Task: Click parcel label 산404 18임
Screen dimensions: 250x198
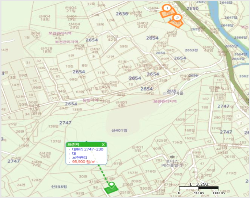Action: pos(45,18)
